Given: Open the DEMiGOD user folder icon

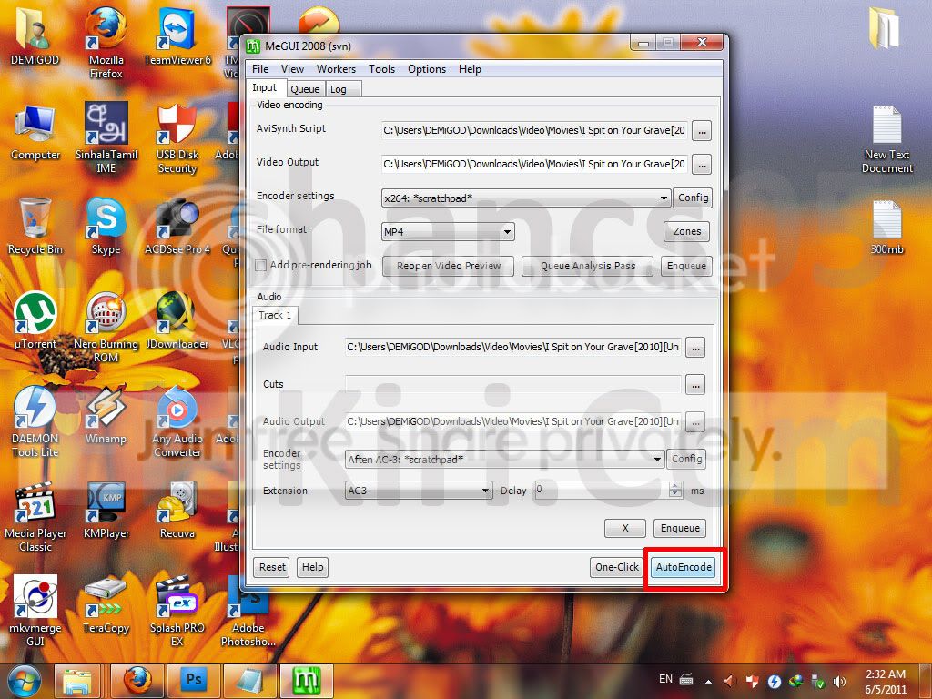Looking at the screenshot, I should tap(35, 36).
